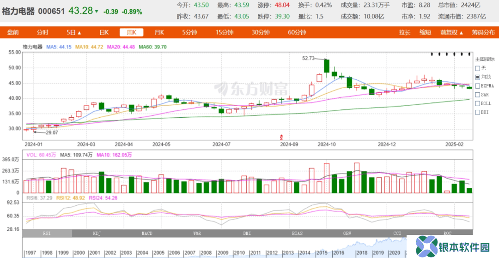
Task: Click the 29.07 low price label
Action: click(x=52, y=132)
